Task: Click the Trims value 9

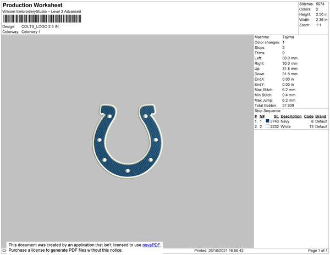Action: tap(283, 53)
